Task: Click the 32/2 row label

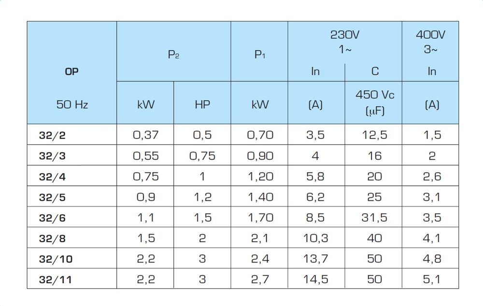Action: pyautogui.click(x=52, y=136)
